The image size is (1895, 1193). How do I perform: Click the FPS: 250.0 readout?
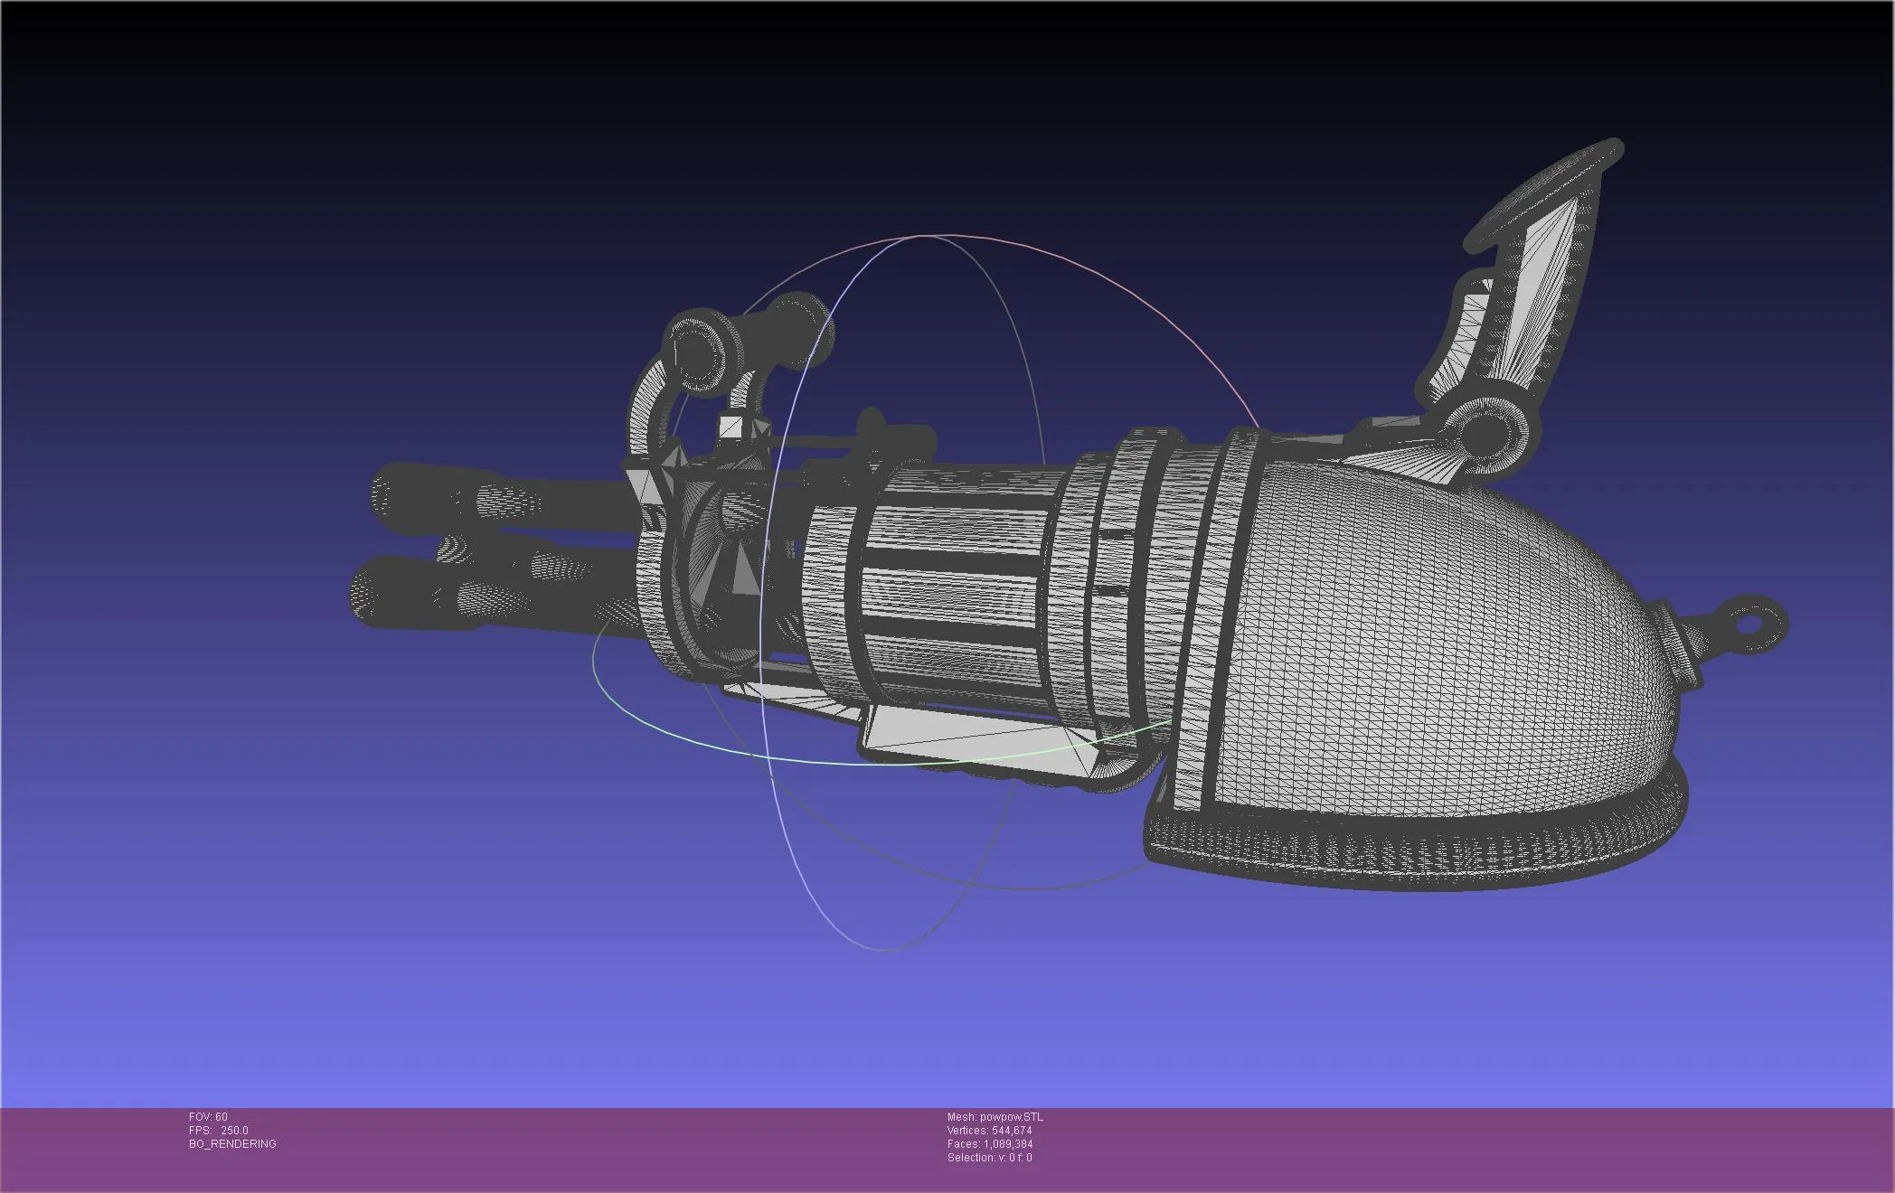[218, 1131]
